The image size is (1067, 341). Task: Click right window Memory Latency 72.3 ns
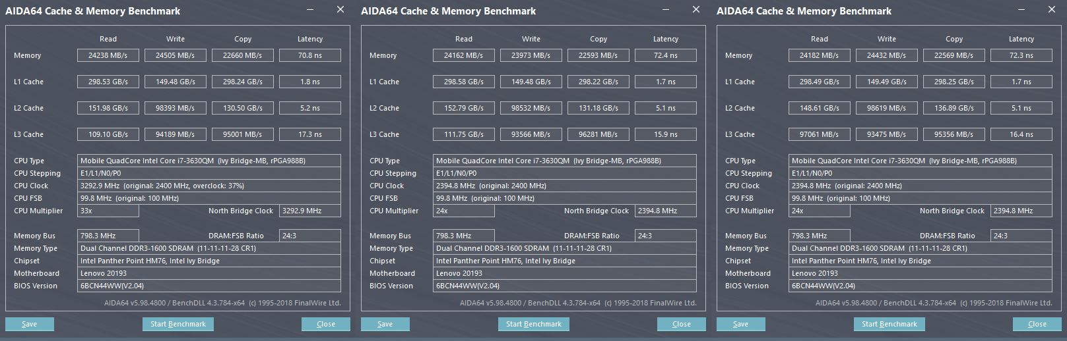click(1021, 55)
